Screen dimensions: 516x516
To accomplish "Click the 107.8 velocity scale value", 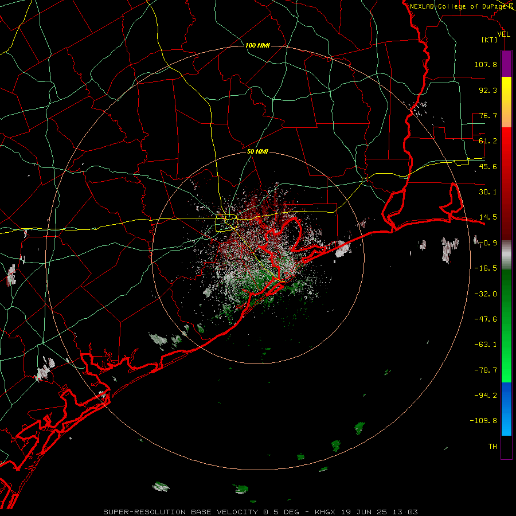I will [486, 64].
